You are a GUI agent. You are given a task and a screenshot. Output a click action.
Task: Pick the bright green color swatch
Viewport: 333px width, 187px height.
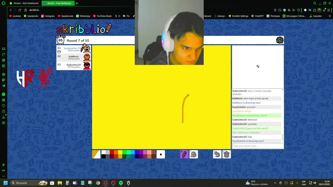[124, 152]
